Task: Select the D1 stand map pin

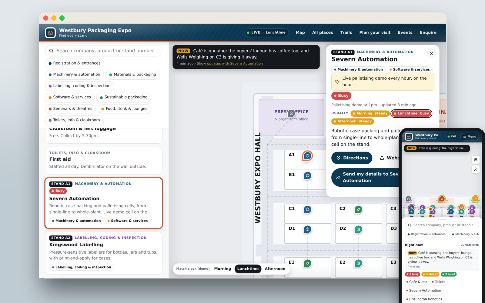Action: (307, 229)
